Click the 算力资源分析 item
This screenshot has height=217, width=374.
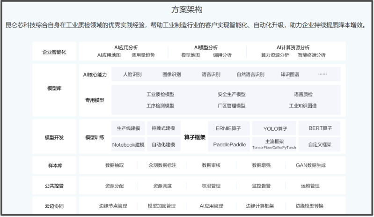275,55
